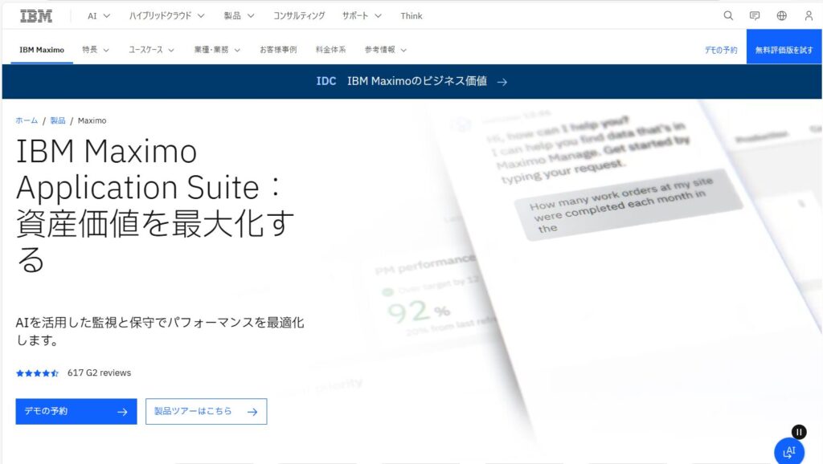Expand the 参考情報 submenu

click(x=385, y=50)
